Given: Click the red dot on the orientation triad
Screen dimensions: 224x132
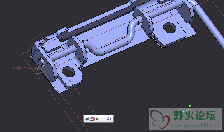Looking at the screenshot, I should (x=192, y=114).
